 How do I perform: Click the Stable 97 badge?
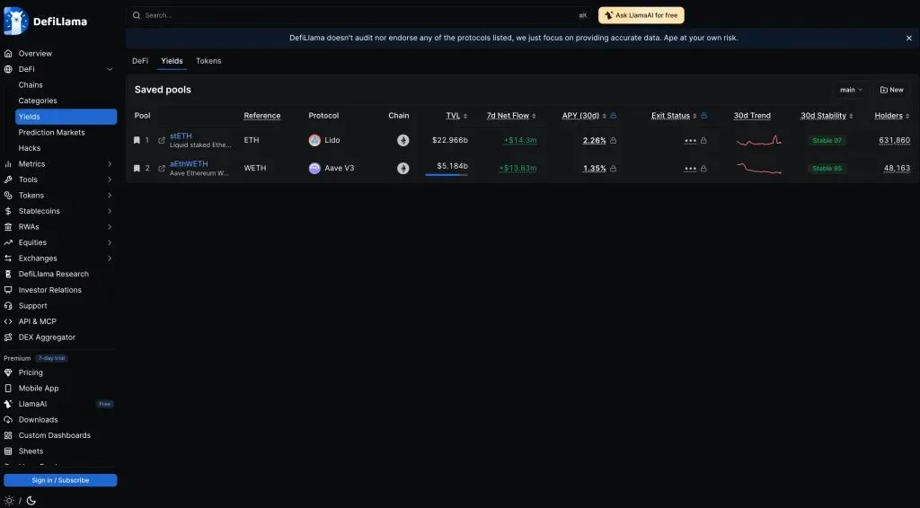(827, 141)
